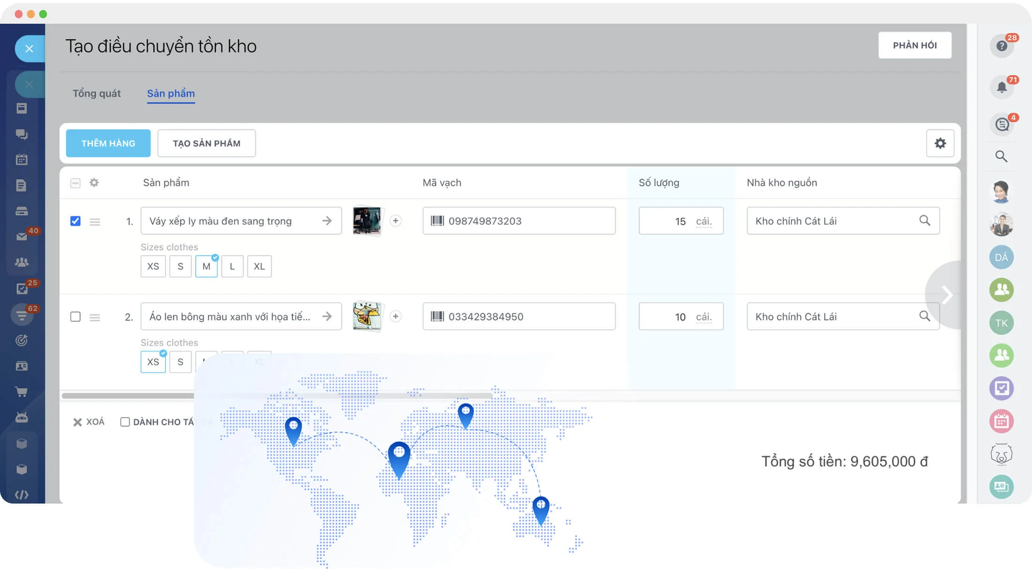Open calendar icon in left sidebar

tap(22, 160)
